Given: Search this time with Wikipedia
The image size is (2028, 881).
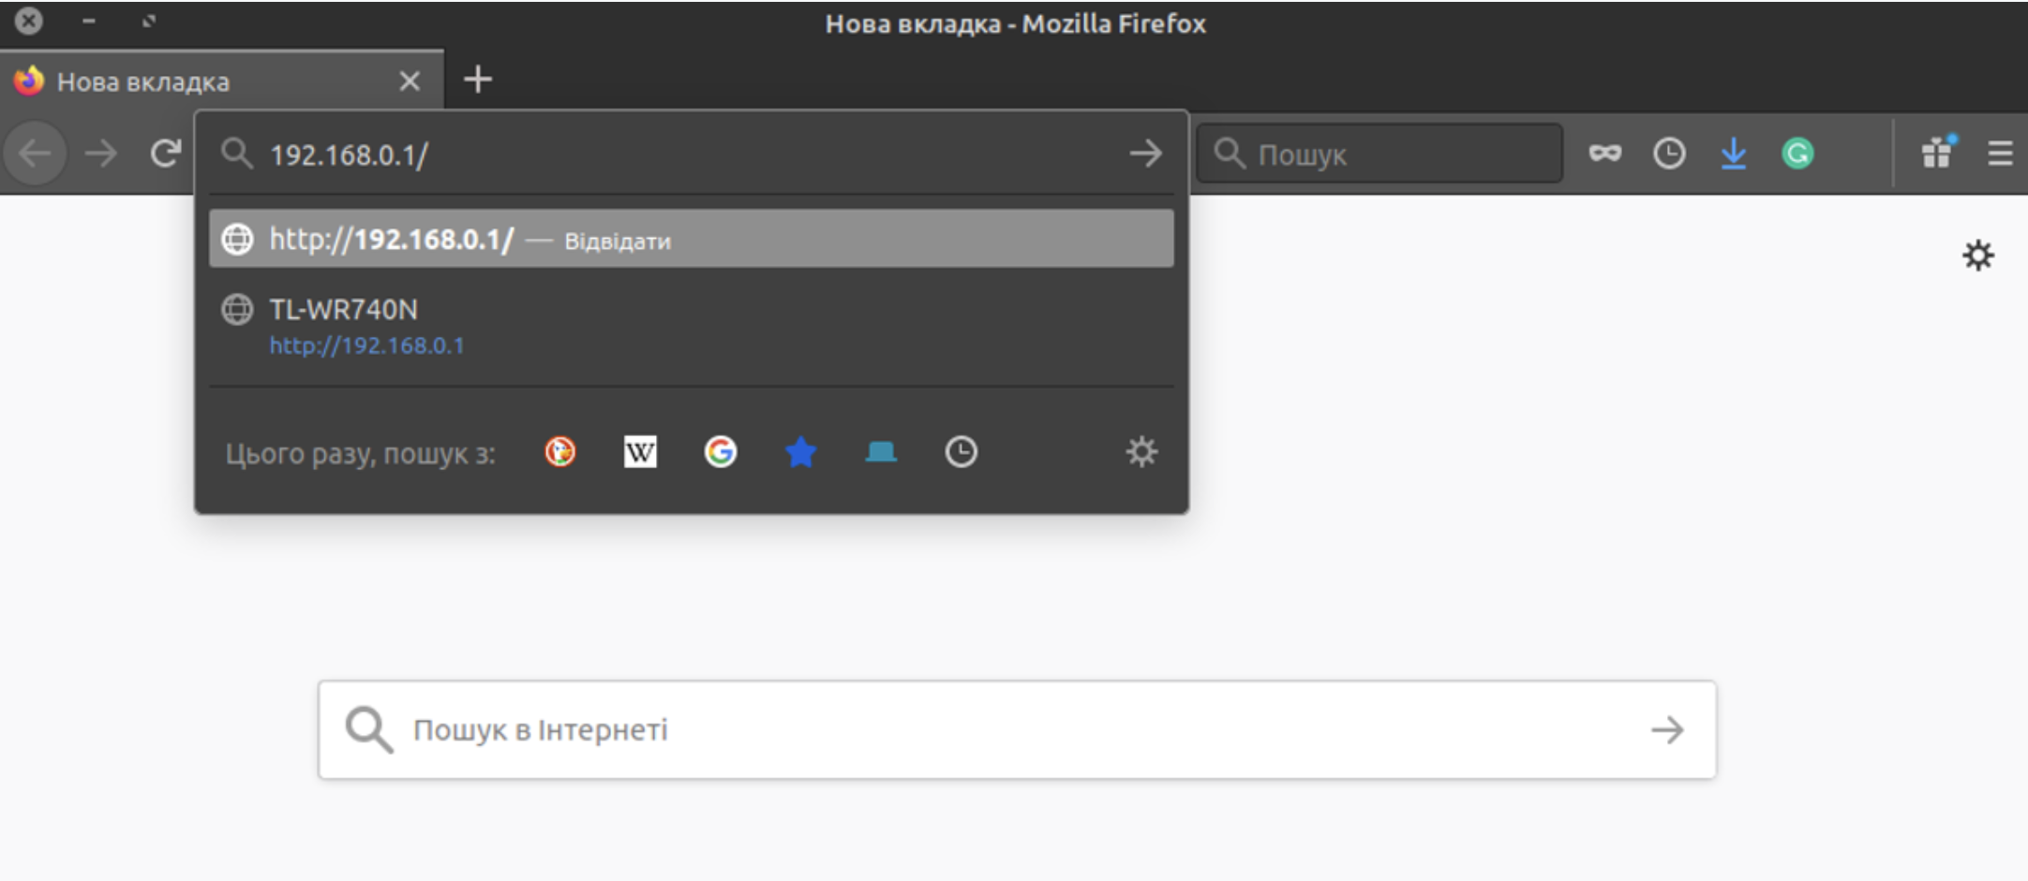Looking at the screenshot, I should [640, 452].
